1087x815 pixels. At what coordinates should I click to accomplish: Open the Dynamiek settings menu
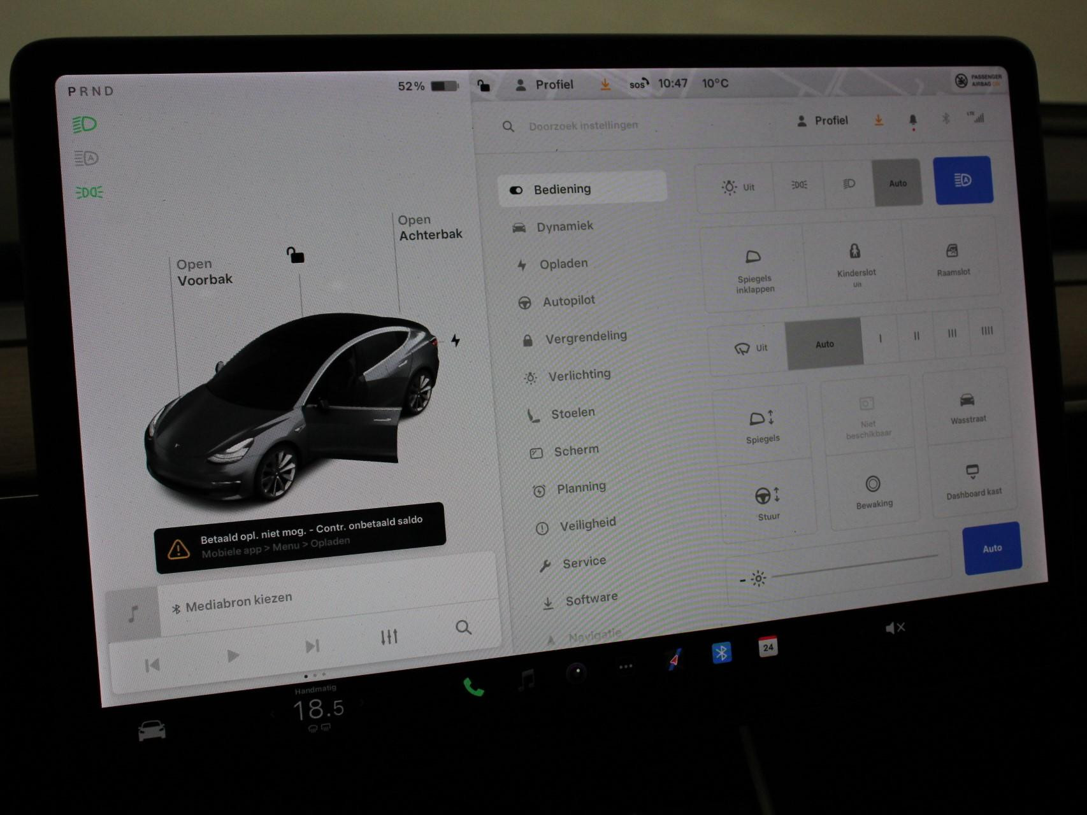(553, 227)
